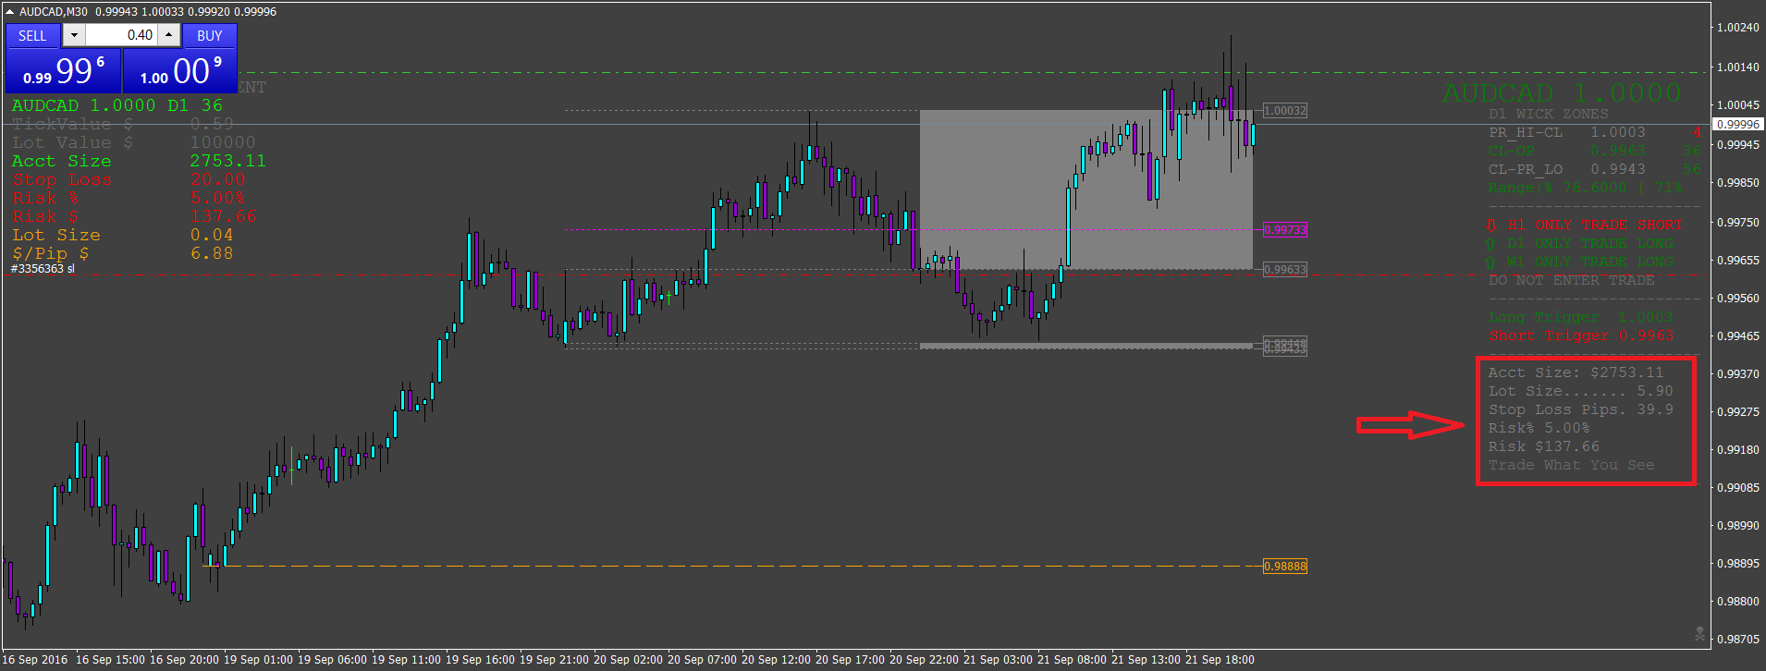Click the H1 ONLY TRADE SHORT text
1766x671 pixels.
[1595, 225]
